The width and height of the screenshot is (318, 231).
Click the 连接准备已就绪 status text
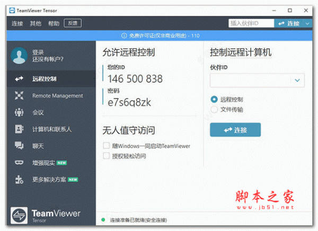click(x=138, y=220)
